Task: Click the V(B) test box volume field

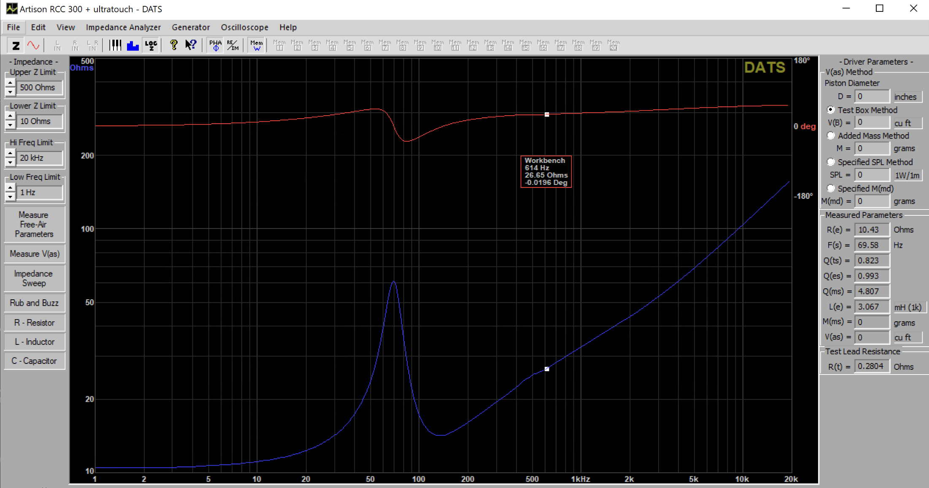Action: [x=872, y=122]
